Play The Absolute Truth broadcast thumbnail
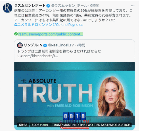The height and width of the screenshot is (131, 142). point(74,96)
